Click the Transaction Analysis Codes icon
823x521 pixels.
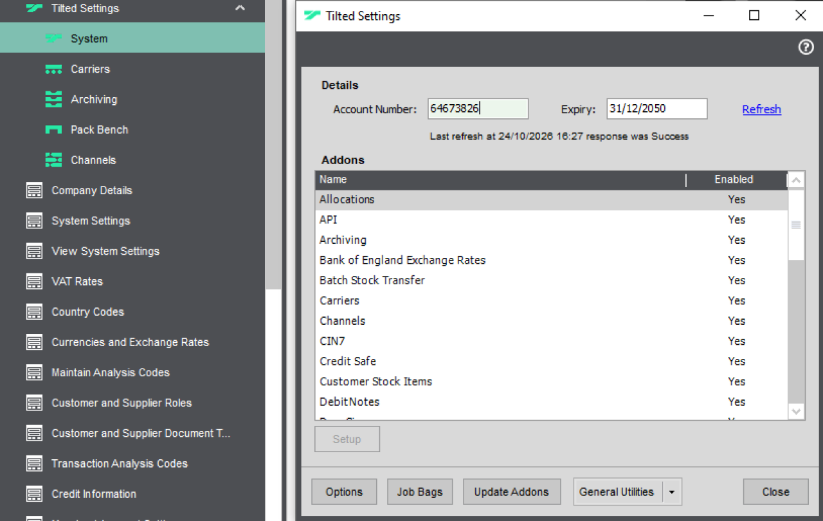pos(34,463)
